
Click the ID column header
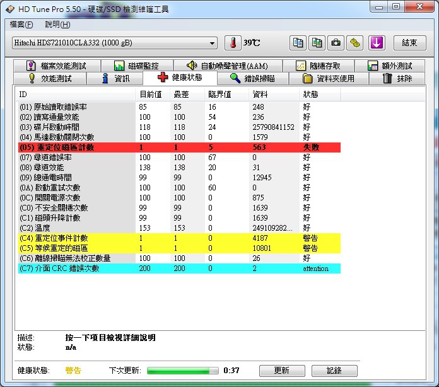[x=76, y=95]
